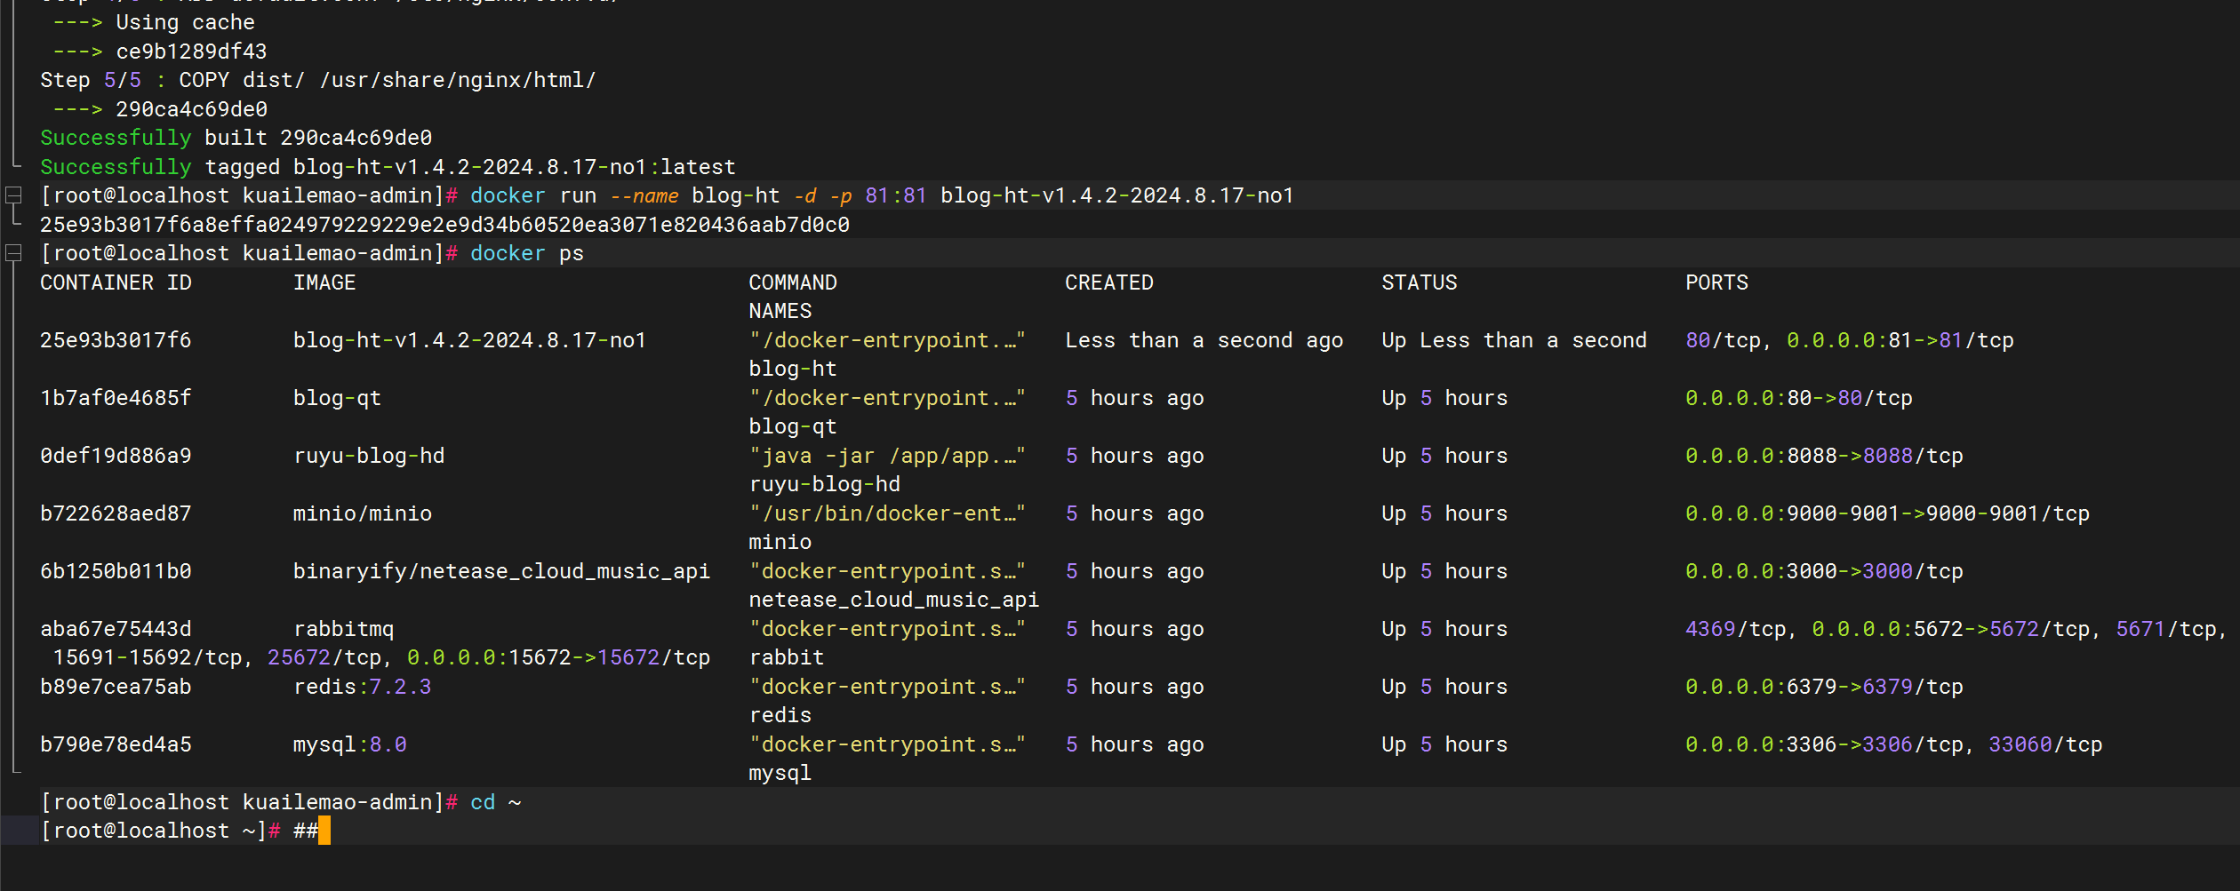Screen dimensions: 2240x891
Task: Click the "docker ps" command text
Action: 527,253
